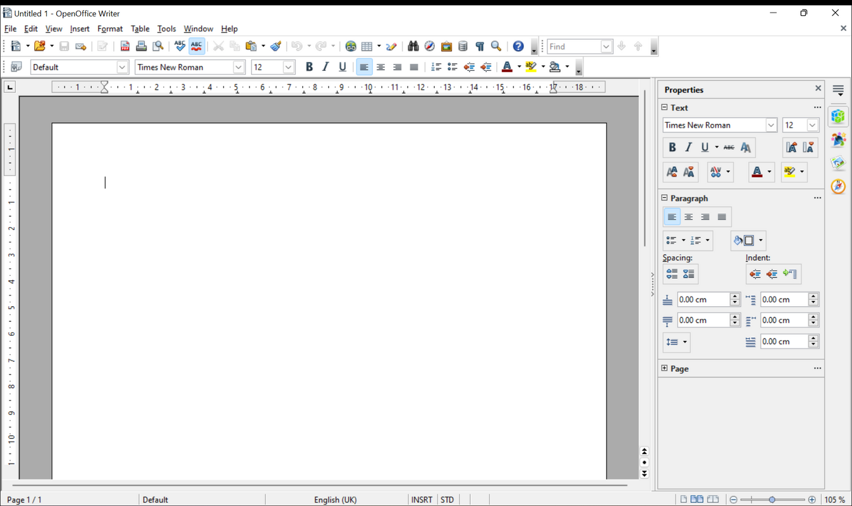Image resolution: width=852 pixels, height=506 pixels.
Task: Open the Data Sources icon
Action: (463, 46)
